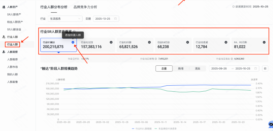Image resolution: width=273 pixels, height=131 pixels.
Task: Open 5R人群资产 in the sidebar
Action: point(14,14)
